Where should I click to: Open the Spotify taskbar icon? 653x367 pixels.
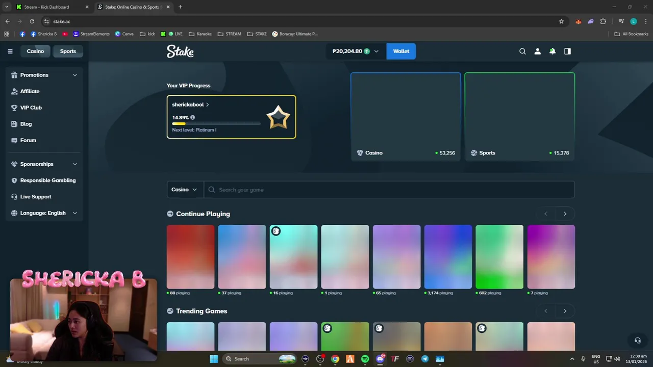click(365, 359)
